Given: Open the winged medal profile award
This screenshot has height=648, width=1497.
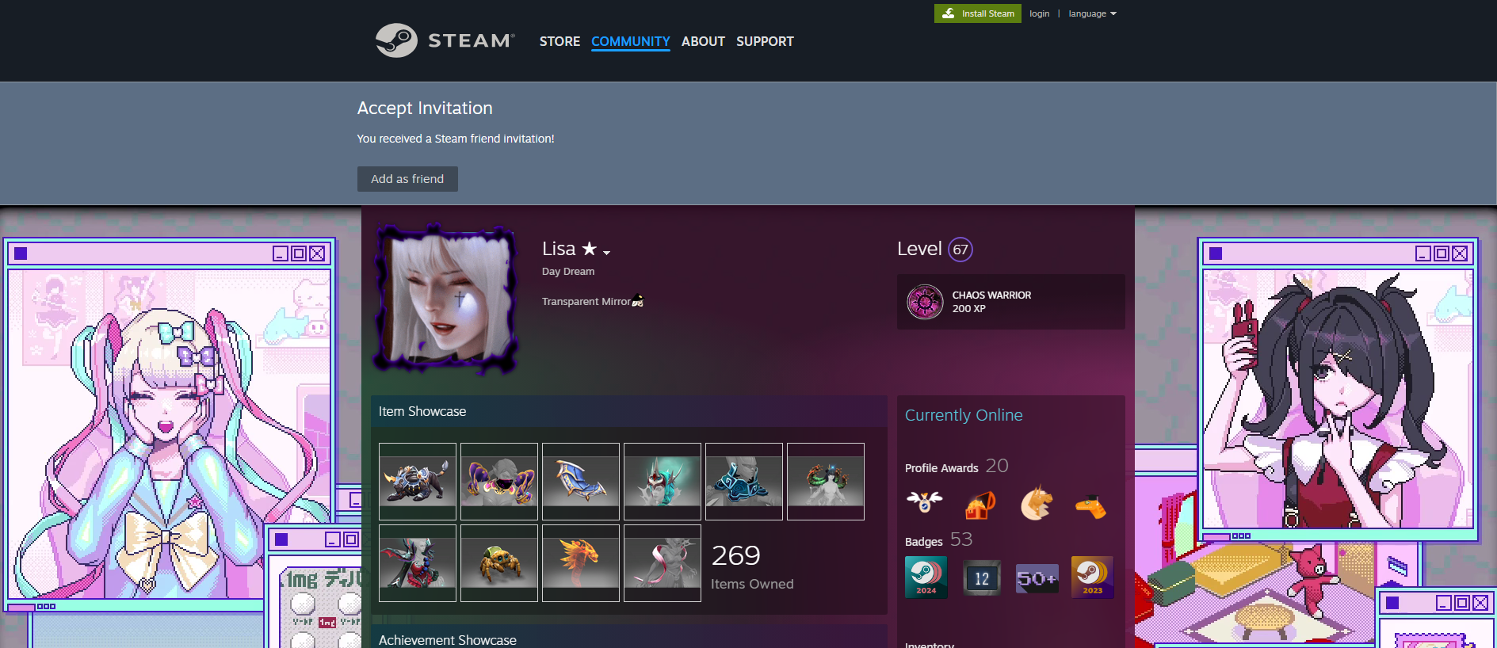Looking at the screenshot, I should pos(925,503).
